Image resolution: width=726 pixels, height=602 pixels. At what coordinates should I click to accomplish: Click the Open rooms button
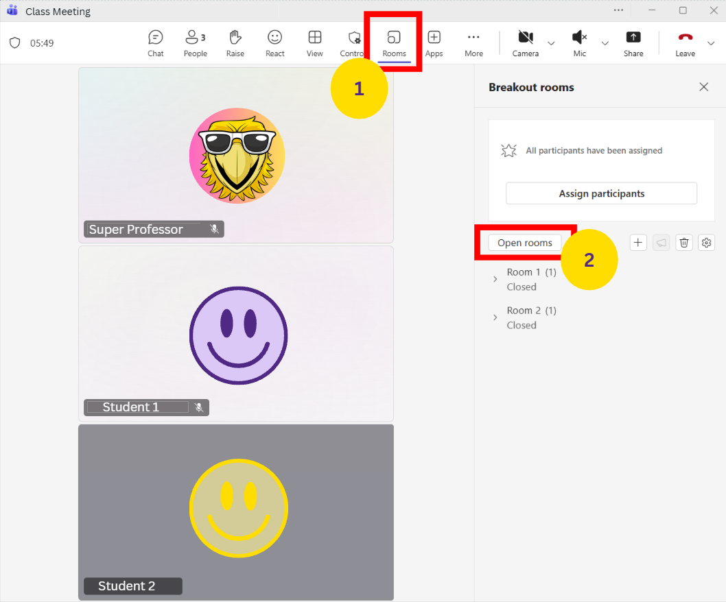tap(525, 243)
